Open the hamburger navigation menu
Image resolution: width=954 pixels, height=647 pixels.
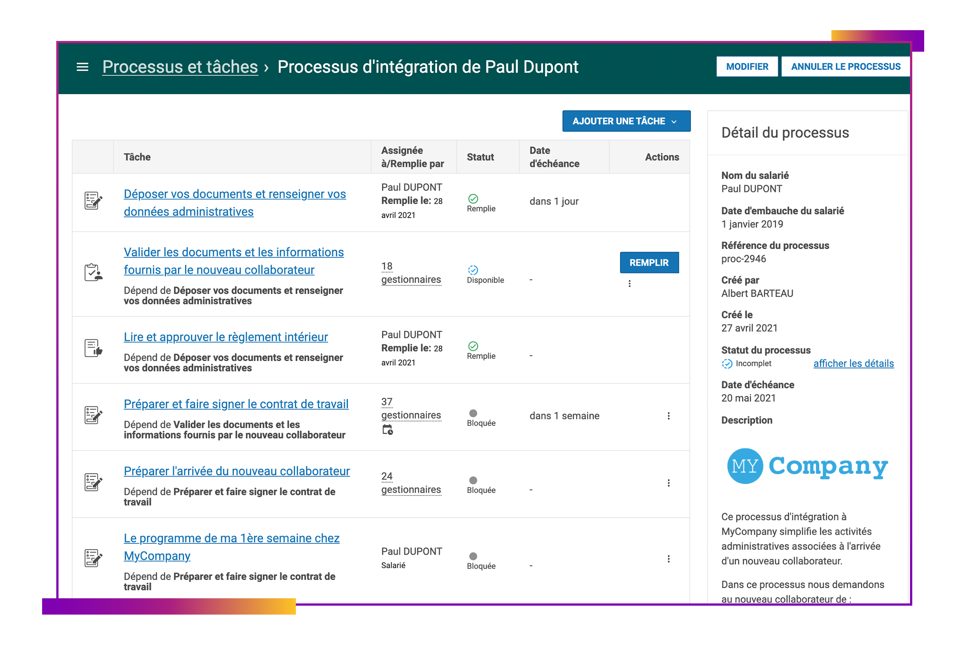(82, 67)
